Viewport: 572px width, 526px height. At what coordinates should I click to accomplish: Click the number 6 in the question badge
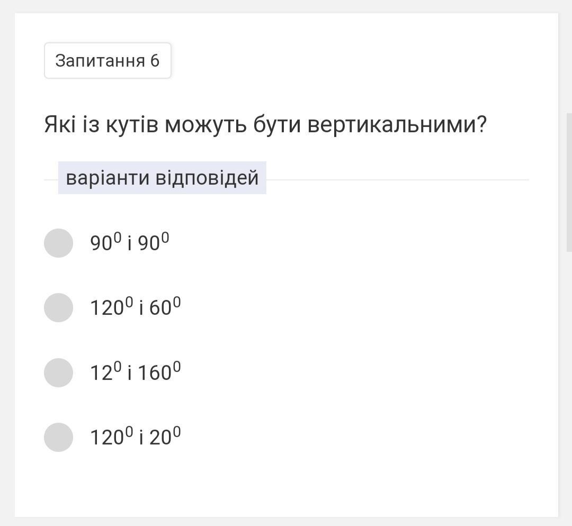(155, 61)
